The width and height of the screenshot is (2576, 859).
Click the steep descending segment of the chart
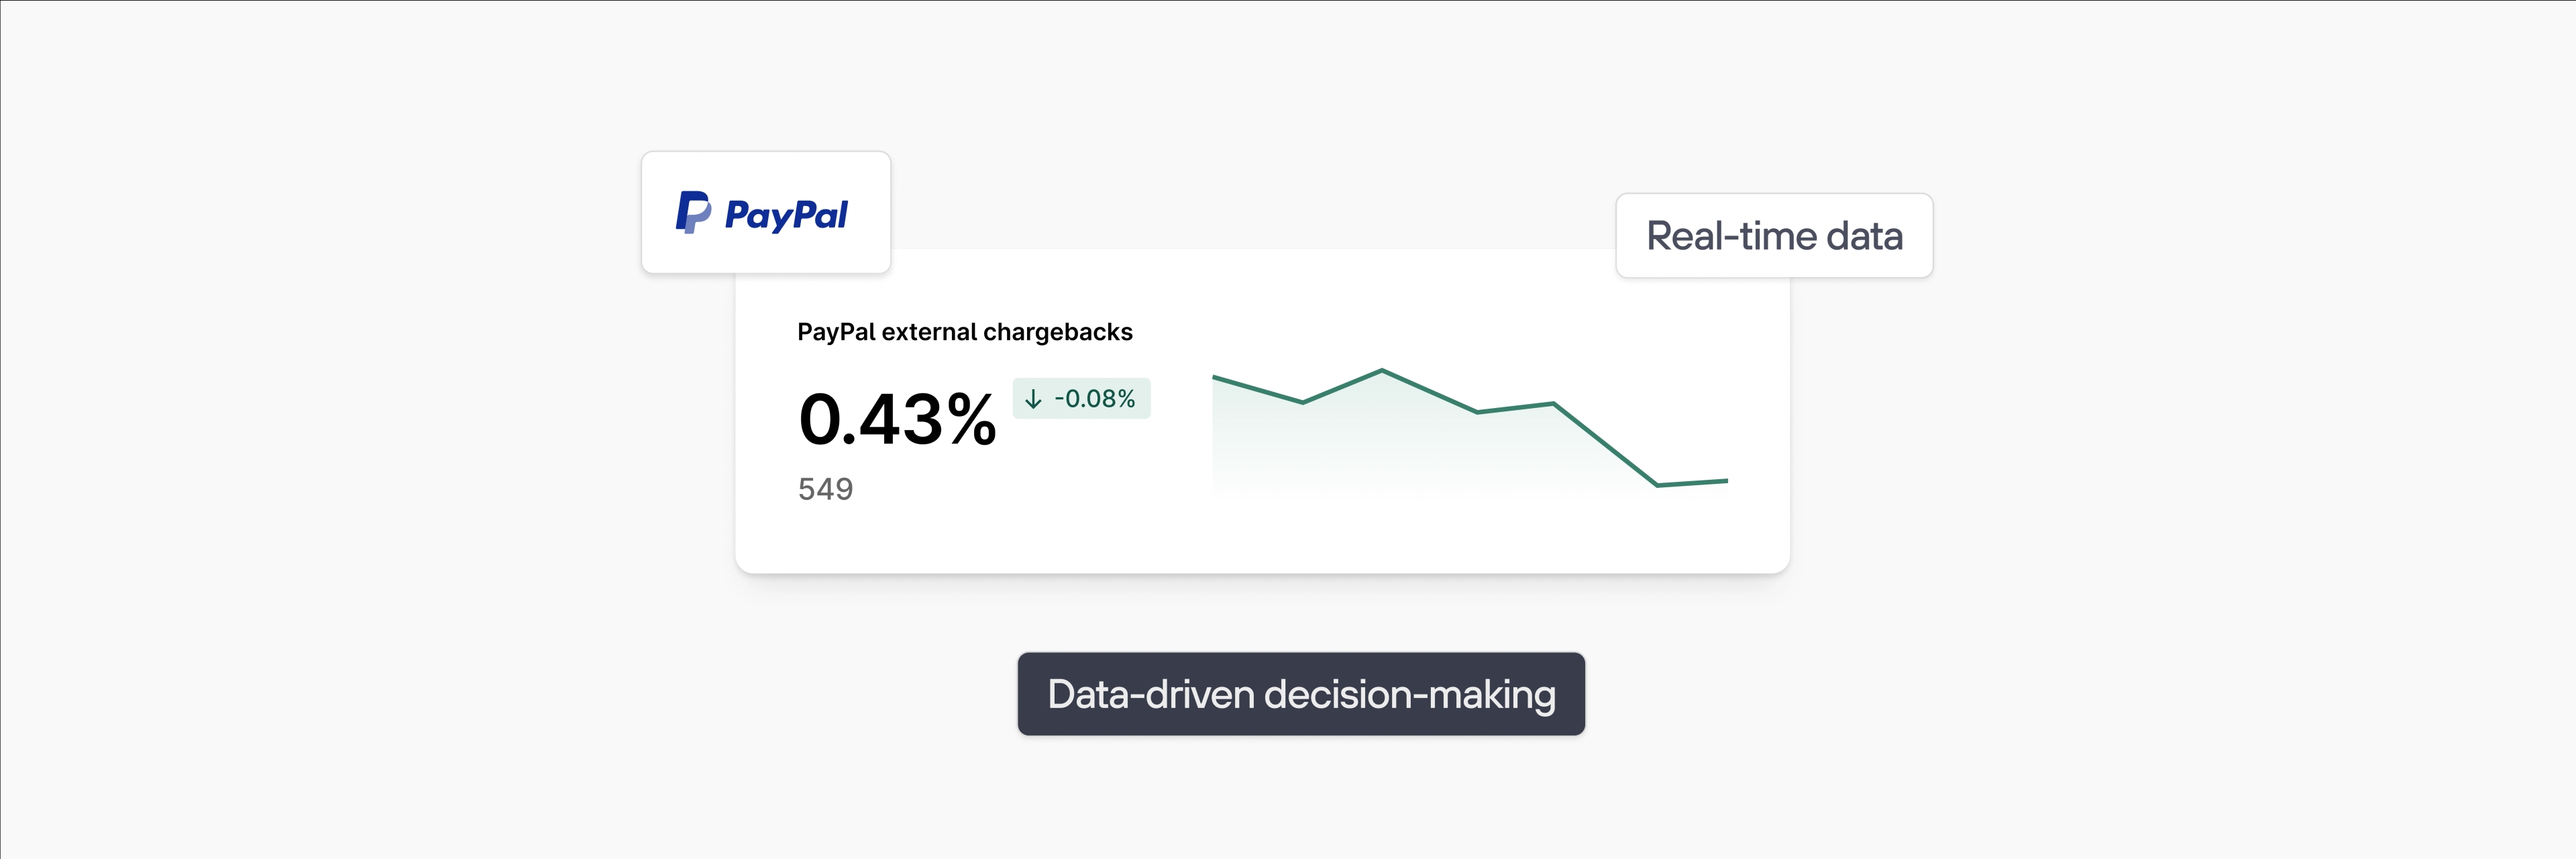(x=1605, y=445)
